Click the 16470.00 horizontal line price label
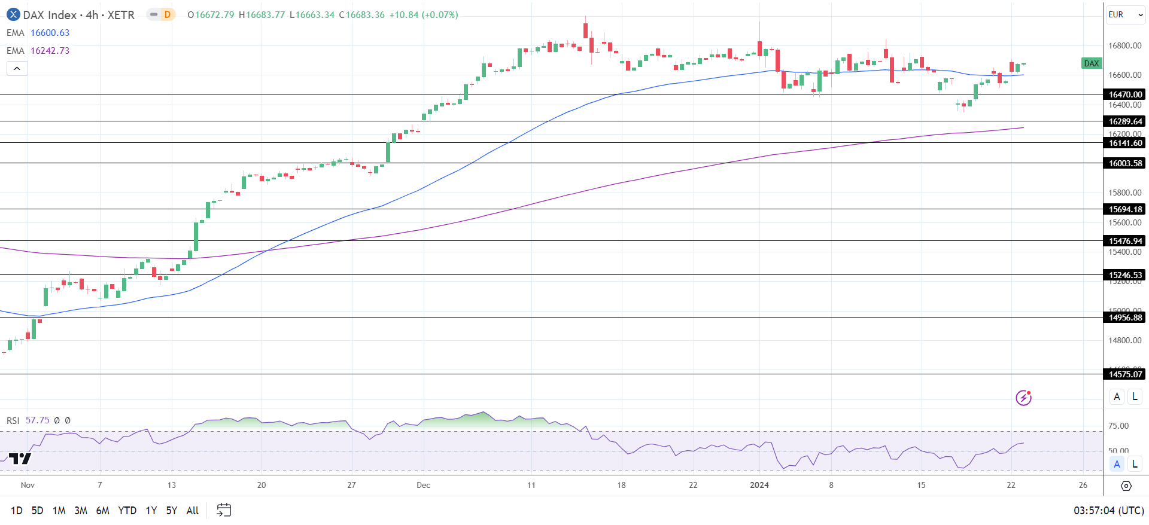Screen dimensions: 1149x525 click(1125, 94)
